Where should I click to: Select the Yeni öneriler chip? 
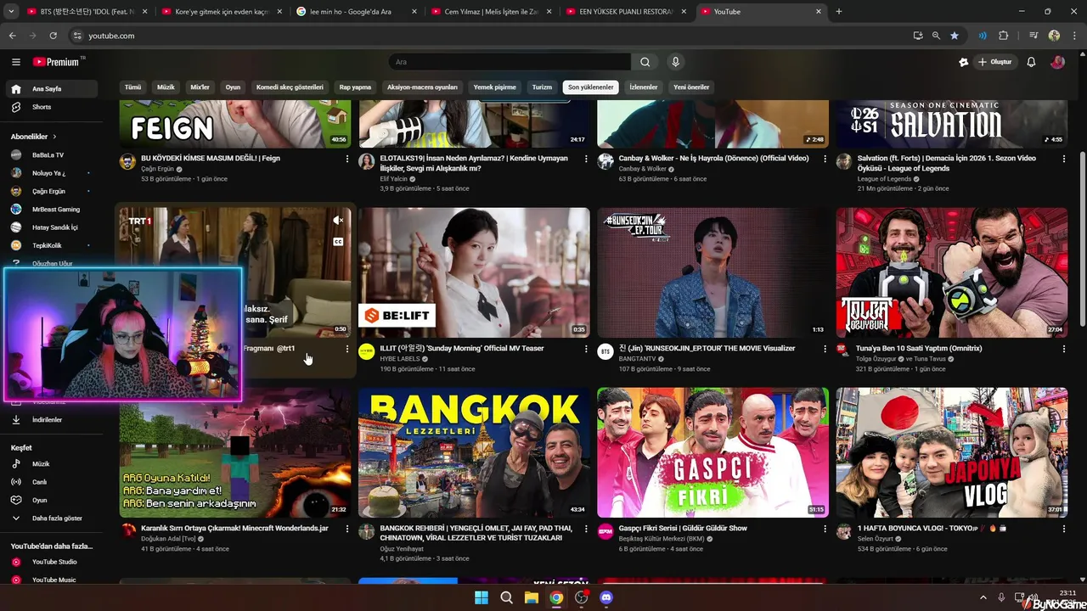point(691,87)
